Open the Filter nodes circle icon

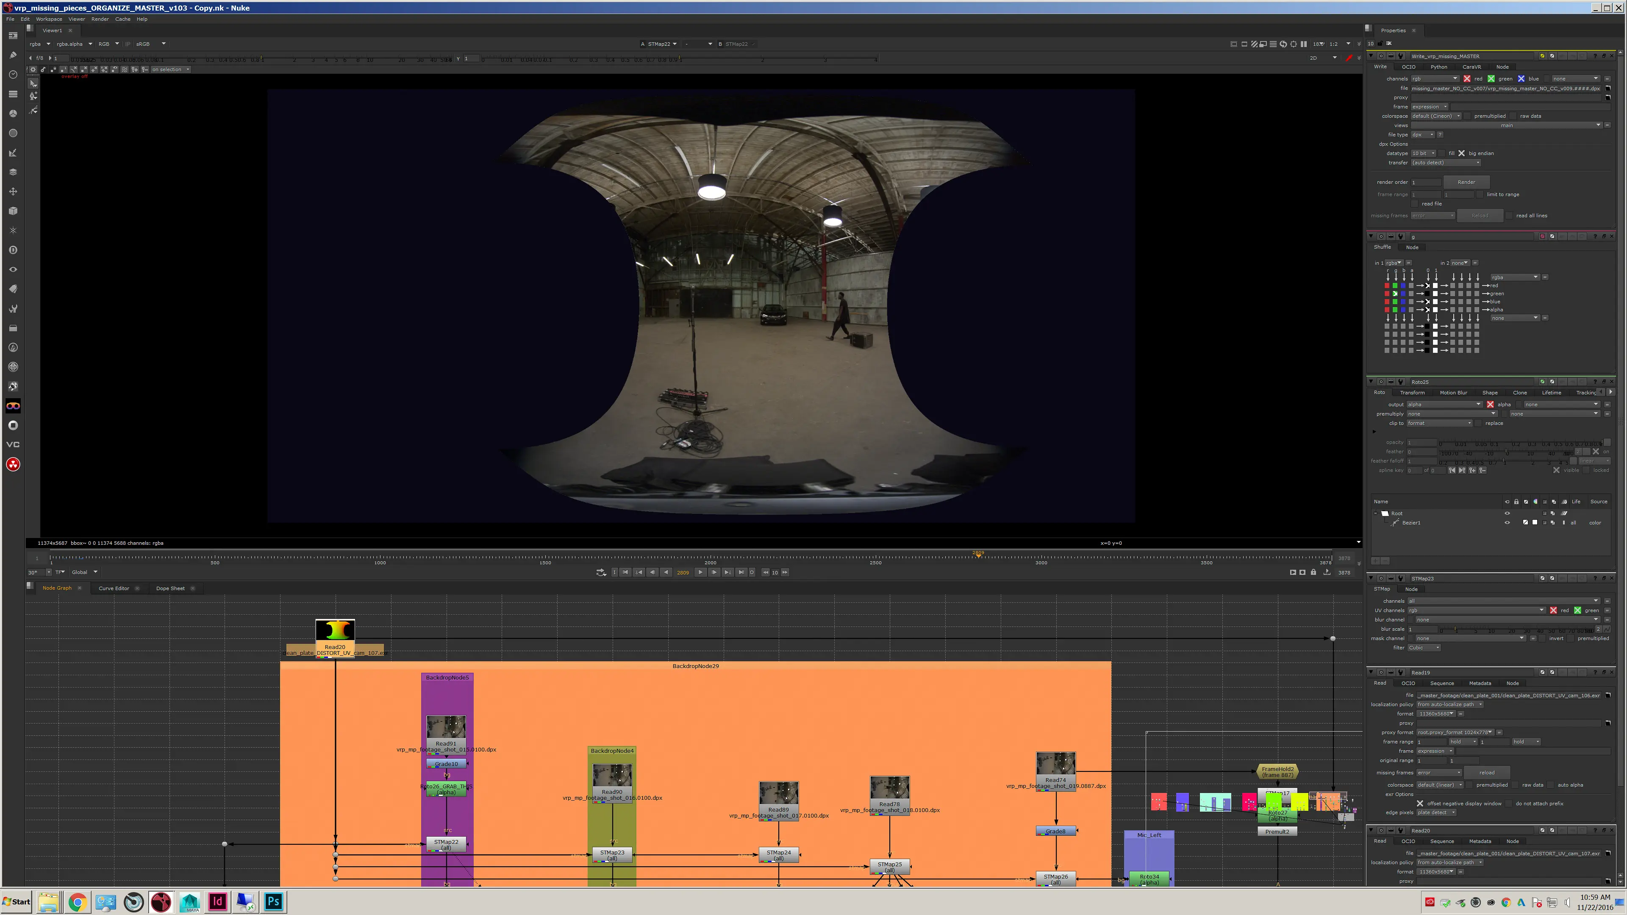tap(13, 133)
